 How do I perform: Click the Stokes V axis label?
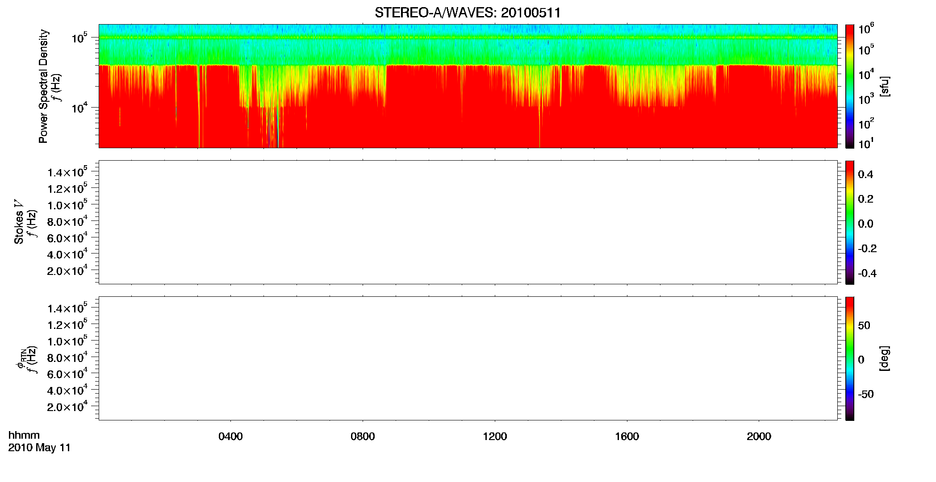click(19, 222)
